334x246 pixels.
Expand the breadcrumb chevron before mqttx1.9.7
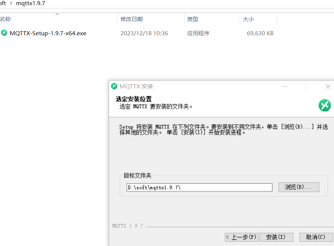[x=11, y=3]
